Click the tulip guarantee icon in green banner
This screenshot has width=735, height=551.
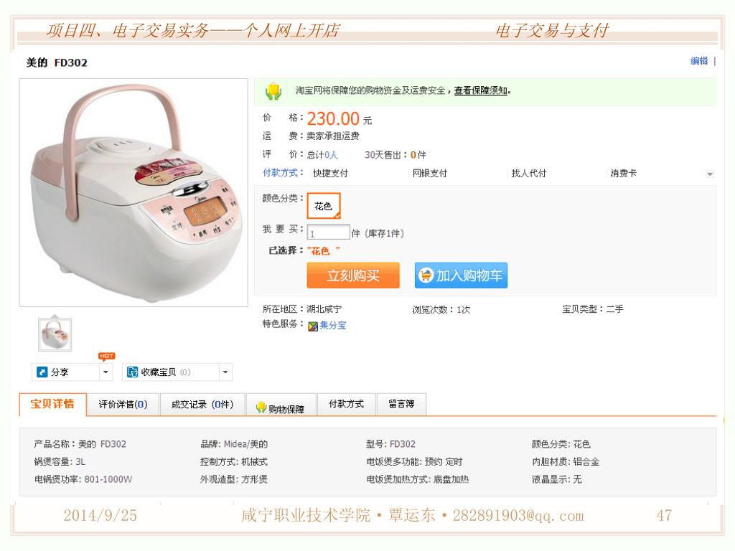pos(273,91)
